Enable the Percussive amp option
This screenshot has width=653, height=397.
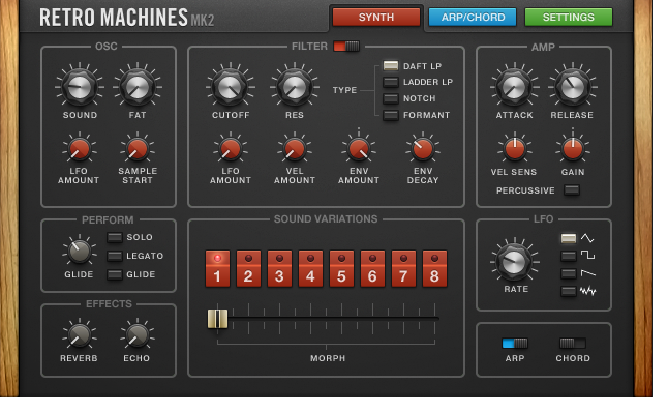click(x=571, y=190)
